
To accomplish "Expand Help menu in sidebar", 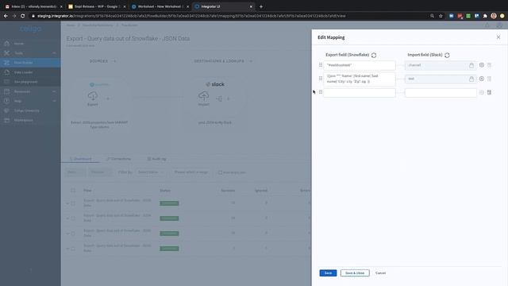I will [x=30, y=101].
